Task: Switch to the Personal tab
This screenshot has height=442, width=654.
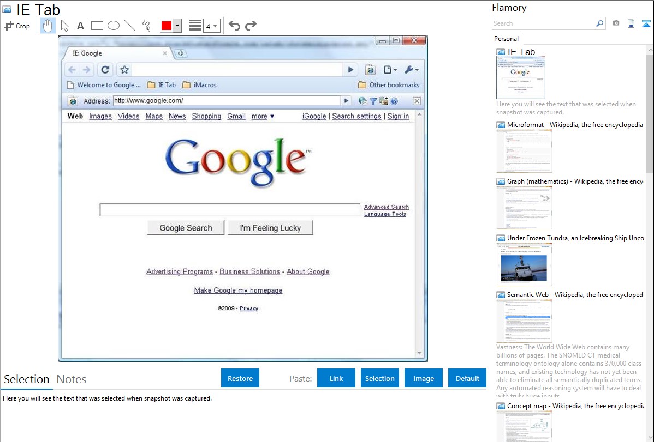Action: [x=507, y=39]
